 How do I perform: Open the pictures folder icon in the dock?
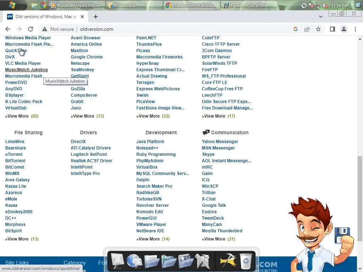[186, 261]
